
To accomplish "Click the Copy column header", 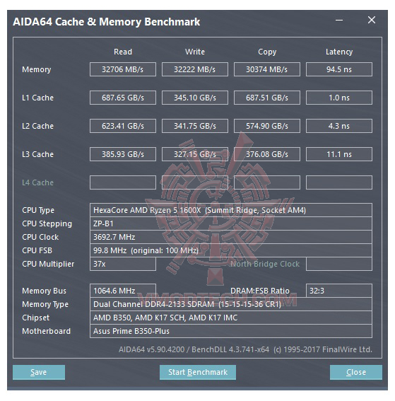I will [267, 52].
